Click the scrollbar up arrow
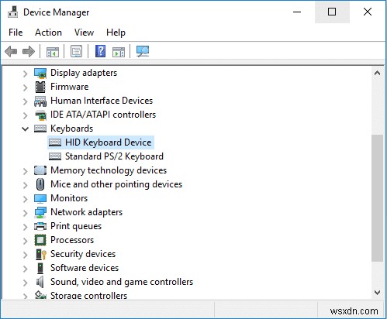Viewport: 387px width, 319px height. click(x=377, y=74)
